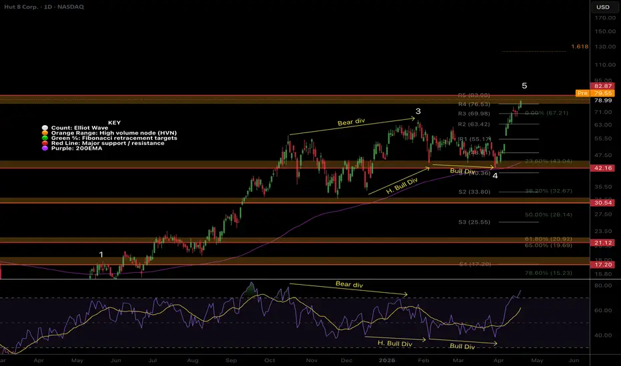Click the 61.80% (20.92) Fibonacci label
The height and width of the screenshot is (366, 621).
tap(548, 239)
